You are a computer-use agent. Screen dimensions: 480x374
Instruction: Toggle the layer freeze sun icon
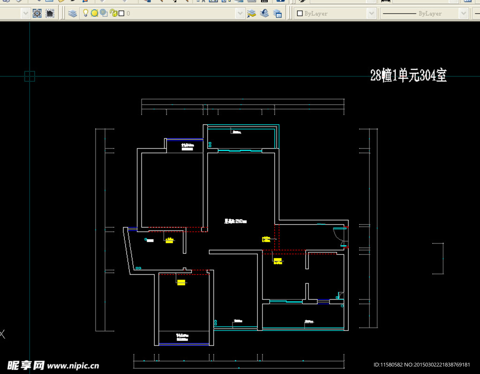click(x=94, y=14)
